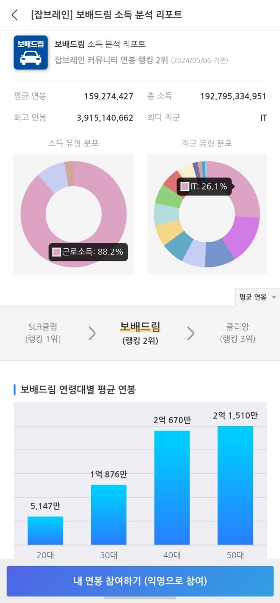
Task: Click the chevron left of 보배드림 ranking
Action: pos(92,333)
